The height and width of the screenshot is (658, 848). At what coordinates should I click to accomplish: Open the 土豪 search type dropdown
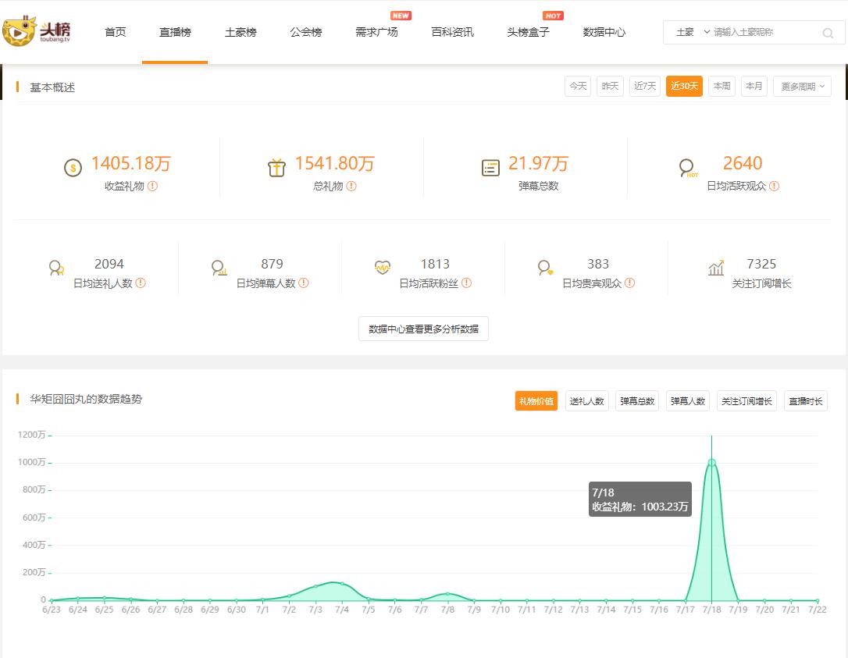692,32
